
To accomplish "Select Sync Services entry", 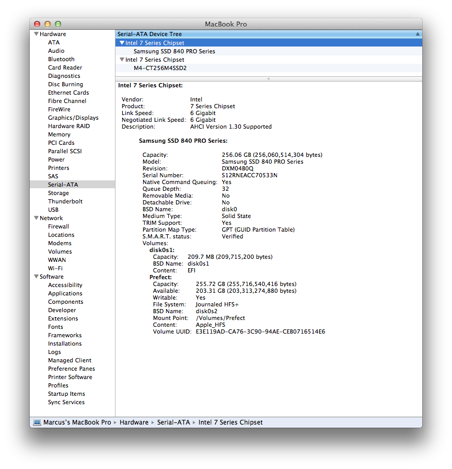I will pyautogui.click(x=66, y=403).
